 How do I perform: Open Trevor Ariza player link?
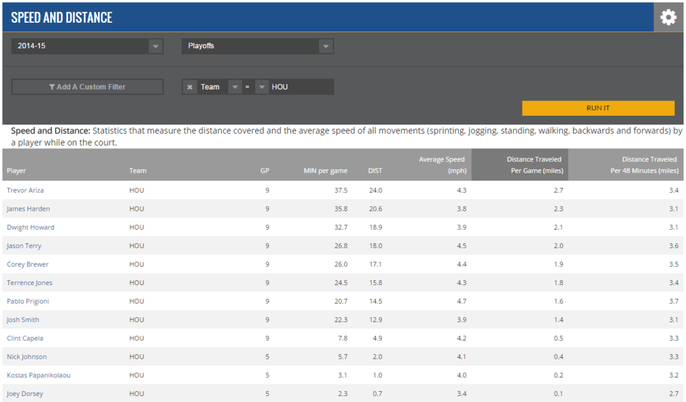click(25, 190)
